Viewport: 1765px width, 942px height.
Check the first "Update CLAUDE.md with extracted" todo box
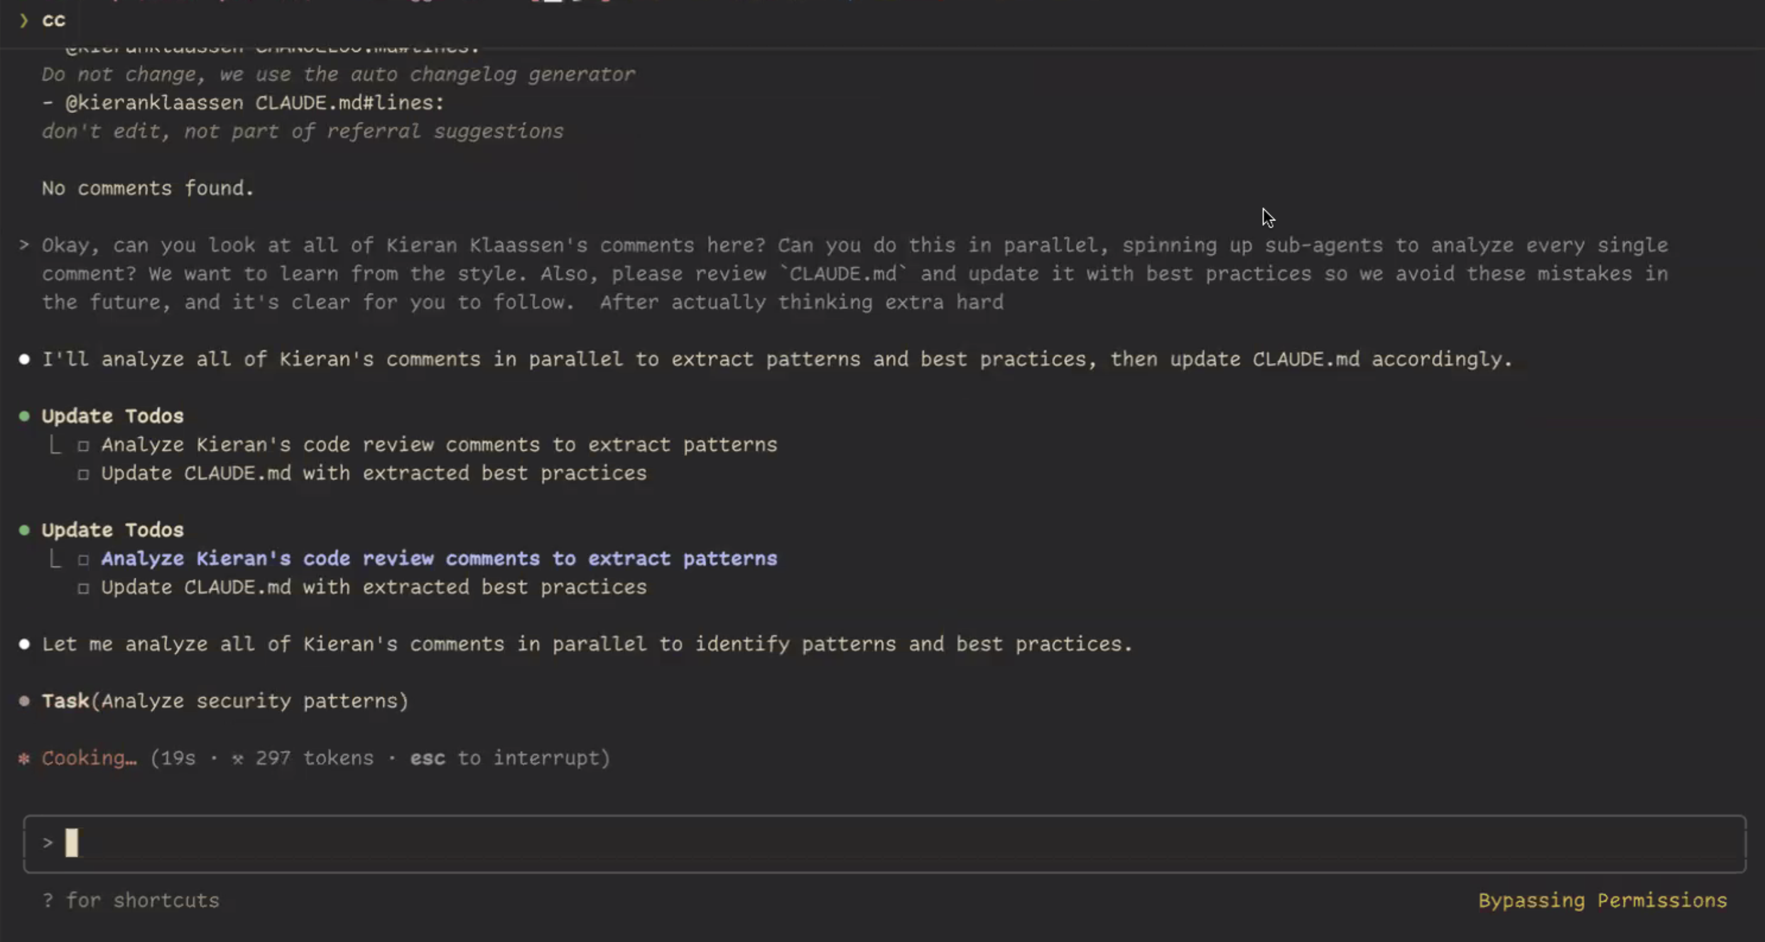pyautogui.click(x=84, y=474)
